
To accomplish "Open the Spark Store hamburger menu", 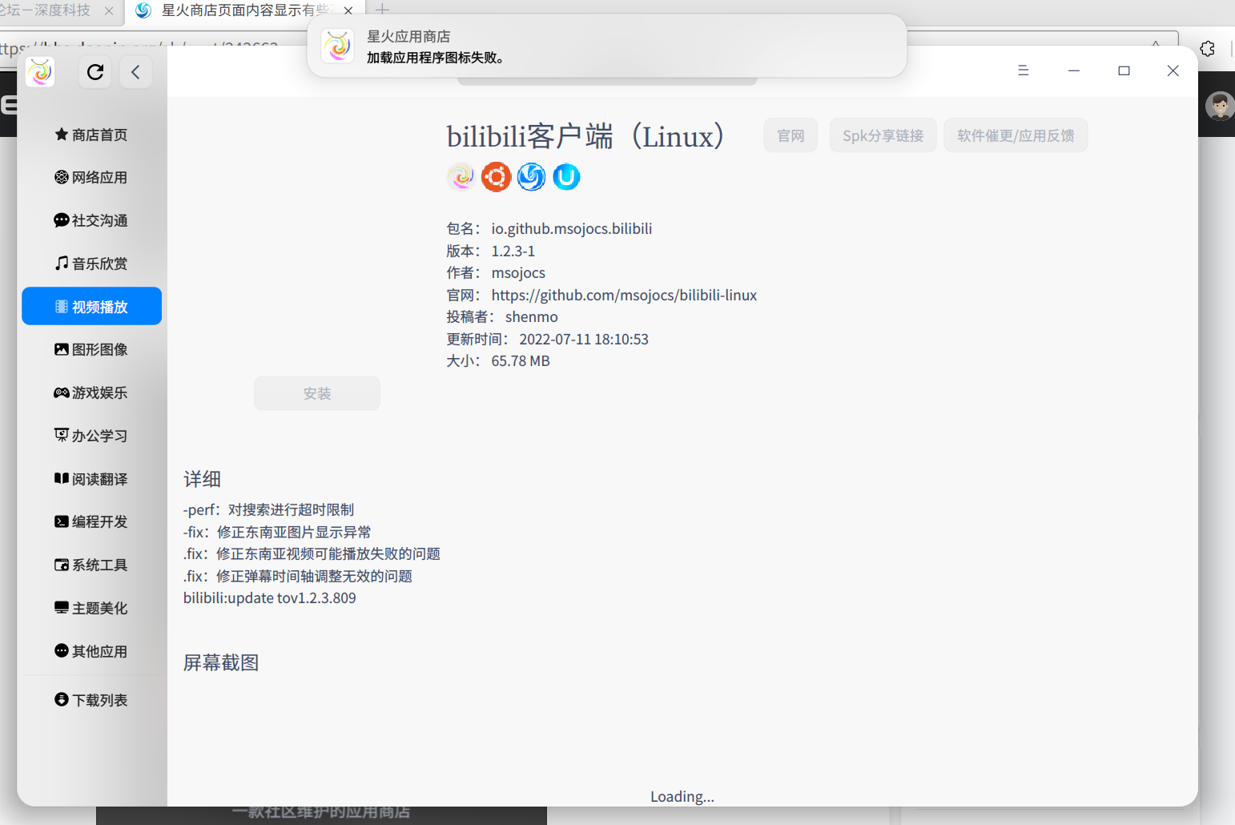I will [x=1023, y=70].
